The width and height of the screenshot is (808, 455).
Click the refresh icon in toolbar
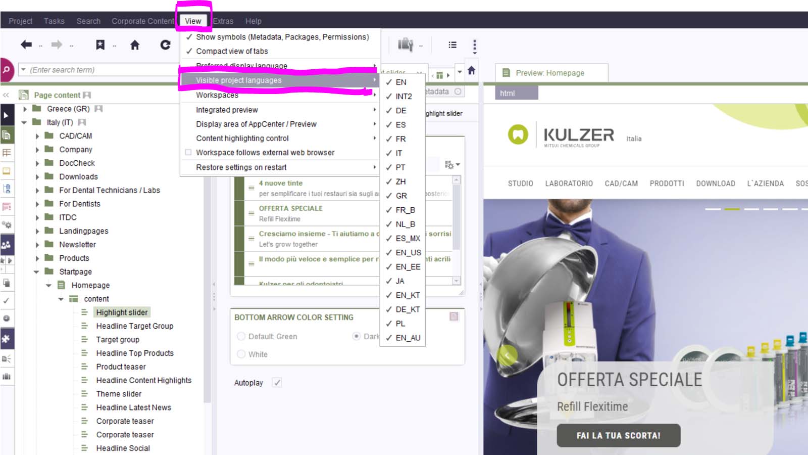165,45
